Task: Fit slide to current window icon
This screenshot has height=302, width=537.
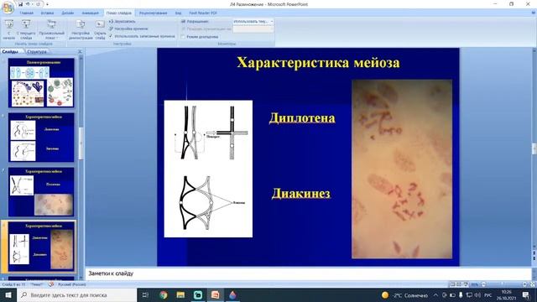Action: point(532,284)
